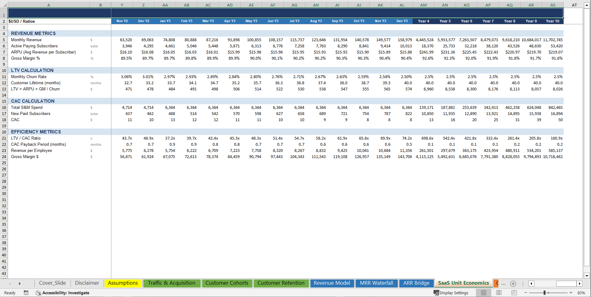Click the keyboard icon next to Ready
This screenshot has height=297, width=591.
[26, 293]
